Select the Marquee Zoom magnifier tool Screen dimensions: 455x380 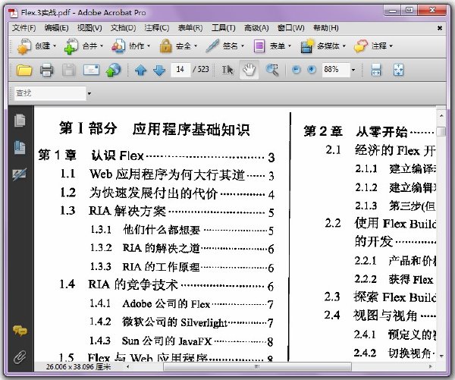click(272, 70)
